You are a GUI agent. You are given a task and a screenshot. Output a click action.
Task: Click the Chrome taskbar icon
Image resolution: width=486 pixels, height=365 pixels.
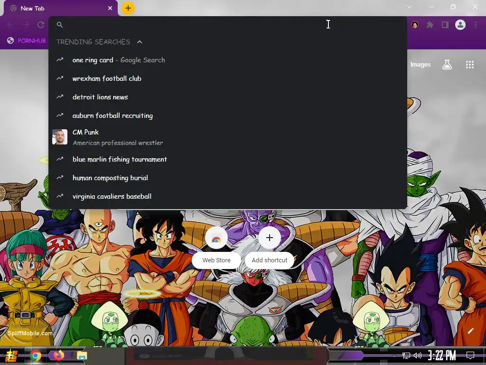[x=35, y=355]
